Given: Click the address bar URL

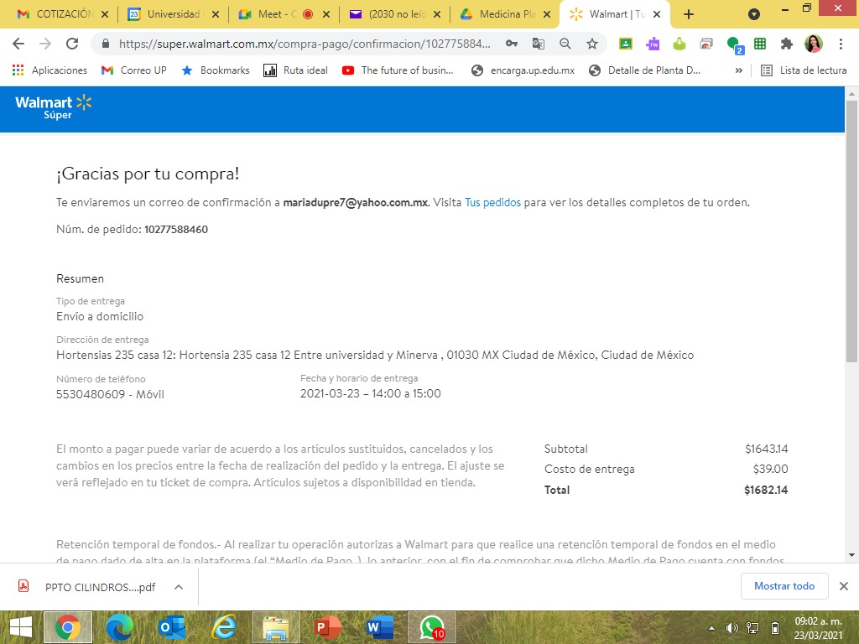Looking at the screenshot, I should (305, 44).
